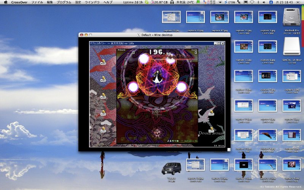
Task: Select the capture 12.jpg thumbnail
Action: (x=244, y=46)
